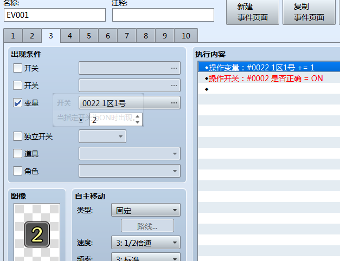Focus the 名称 field containing EV001
Viewport: 340px width, 261px height.
55,15
